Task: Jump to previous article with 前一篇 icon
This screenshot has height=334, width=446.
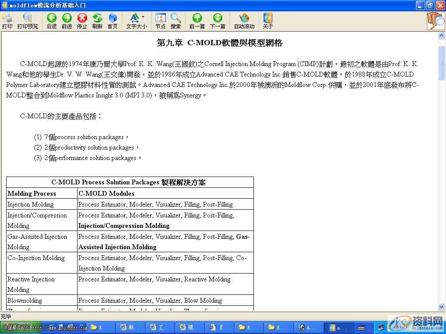Action: [197, 18]
